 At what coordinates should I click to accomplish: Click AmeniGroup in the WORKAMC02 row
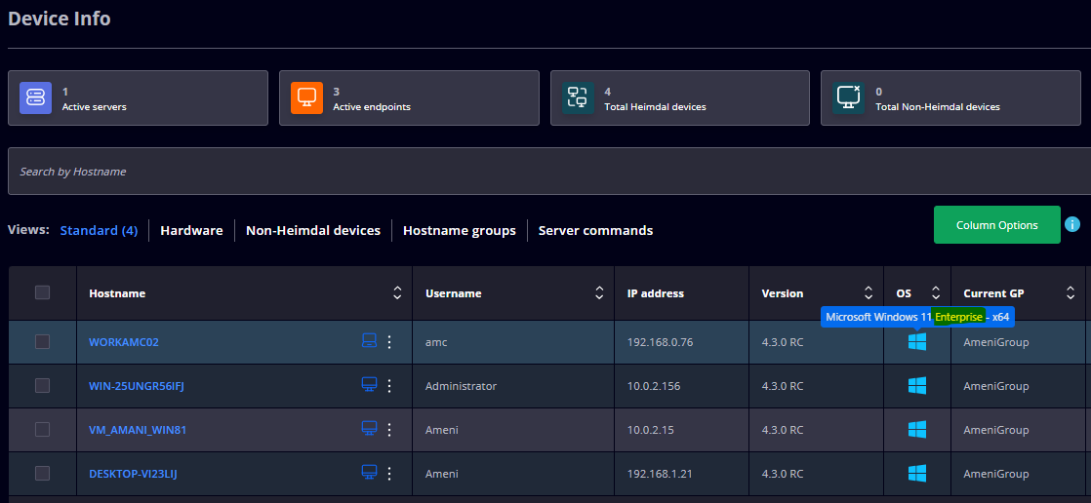[x=995, y=342]
